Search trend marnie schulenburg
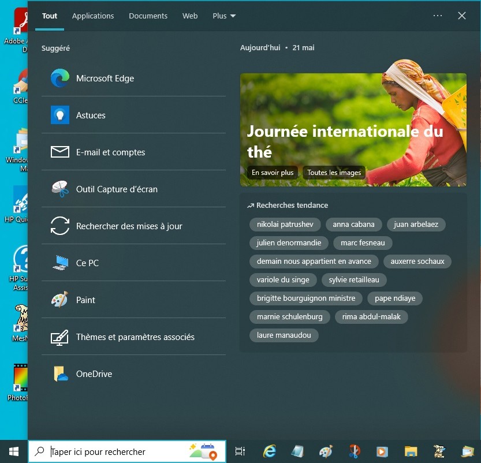481x463 pixels. pos(290,316)
